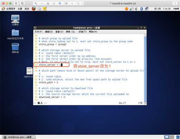Click the USB device icon in VMware toolbar
Image resolution: width=180 pixels, height=139 pixels.
[x=72, y=3]
